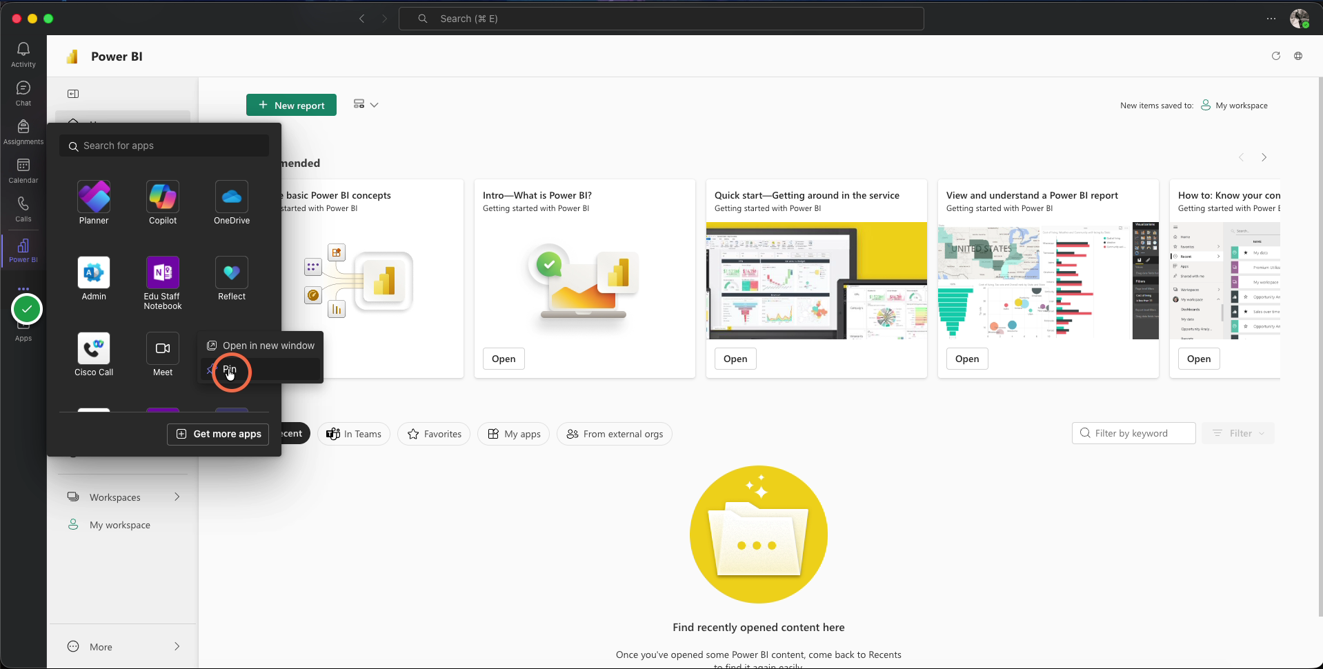Launch the Cisco Call app icon
Image resolution: width=1323 pixels, height=669 pixels.
point(94,349)
